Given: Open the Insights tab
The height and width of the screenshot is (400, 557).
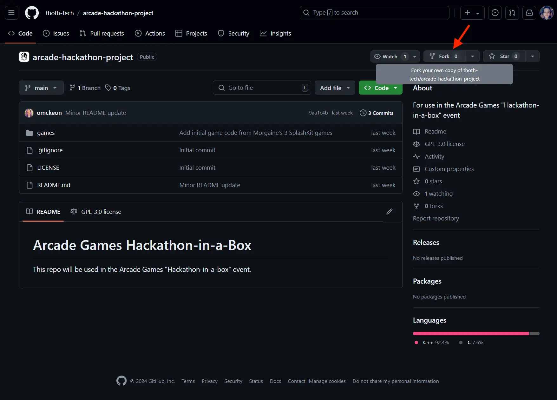Looking at the screenshot, I should (275, 33).
